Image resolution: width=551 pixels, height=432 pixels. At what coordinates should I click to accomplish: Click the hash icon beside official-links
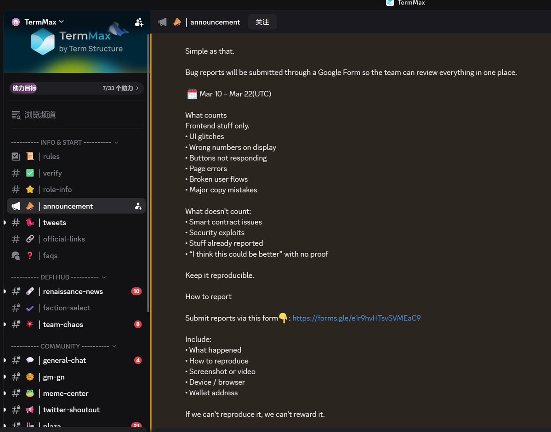[16, 239]
